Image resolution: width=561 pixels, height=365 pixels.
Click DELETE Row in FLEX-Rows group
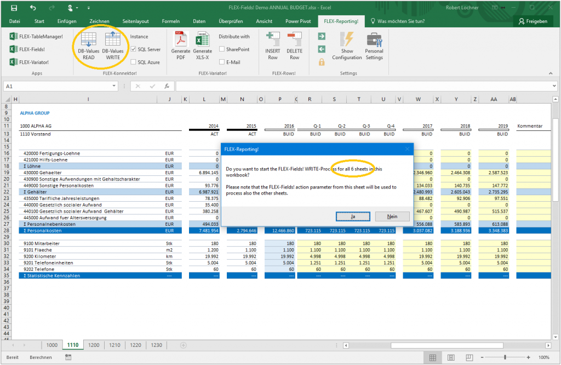coord(295,47)
